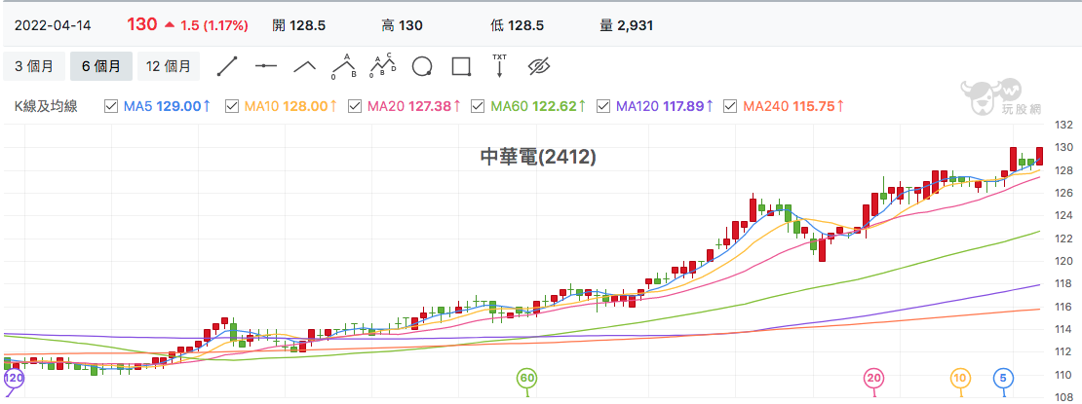
Task: Select the horizontal line drawing tool
Action: 266,66
